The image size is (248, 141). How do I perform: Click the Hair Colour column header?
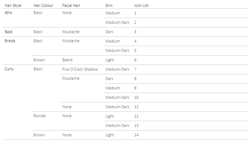coord(43,5)
